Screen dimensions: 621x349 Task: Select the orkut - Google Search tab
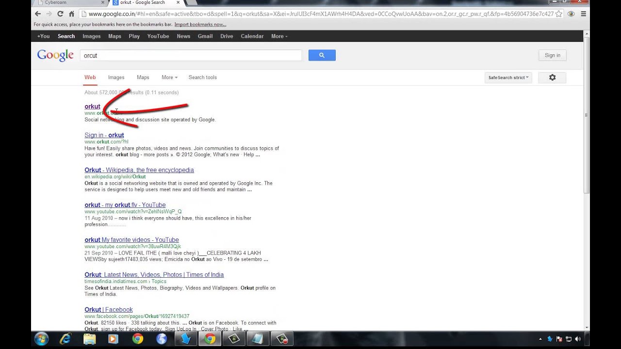146,2
